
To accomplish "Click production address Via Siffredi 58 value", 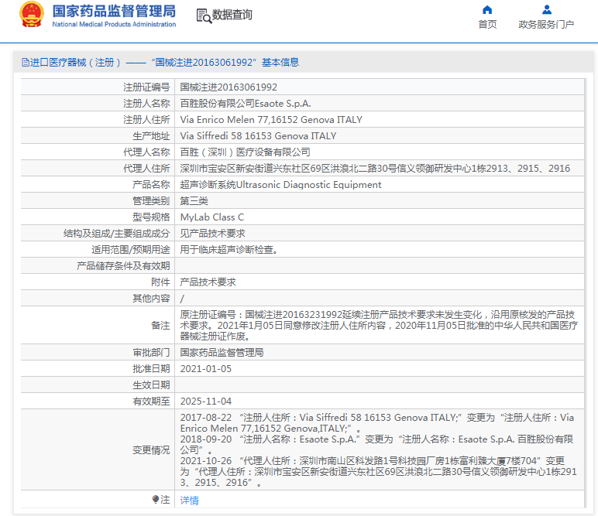I will pos(258,136).
